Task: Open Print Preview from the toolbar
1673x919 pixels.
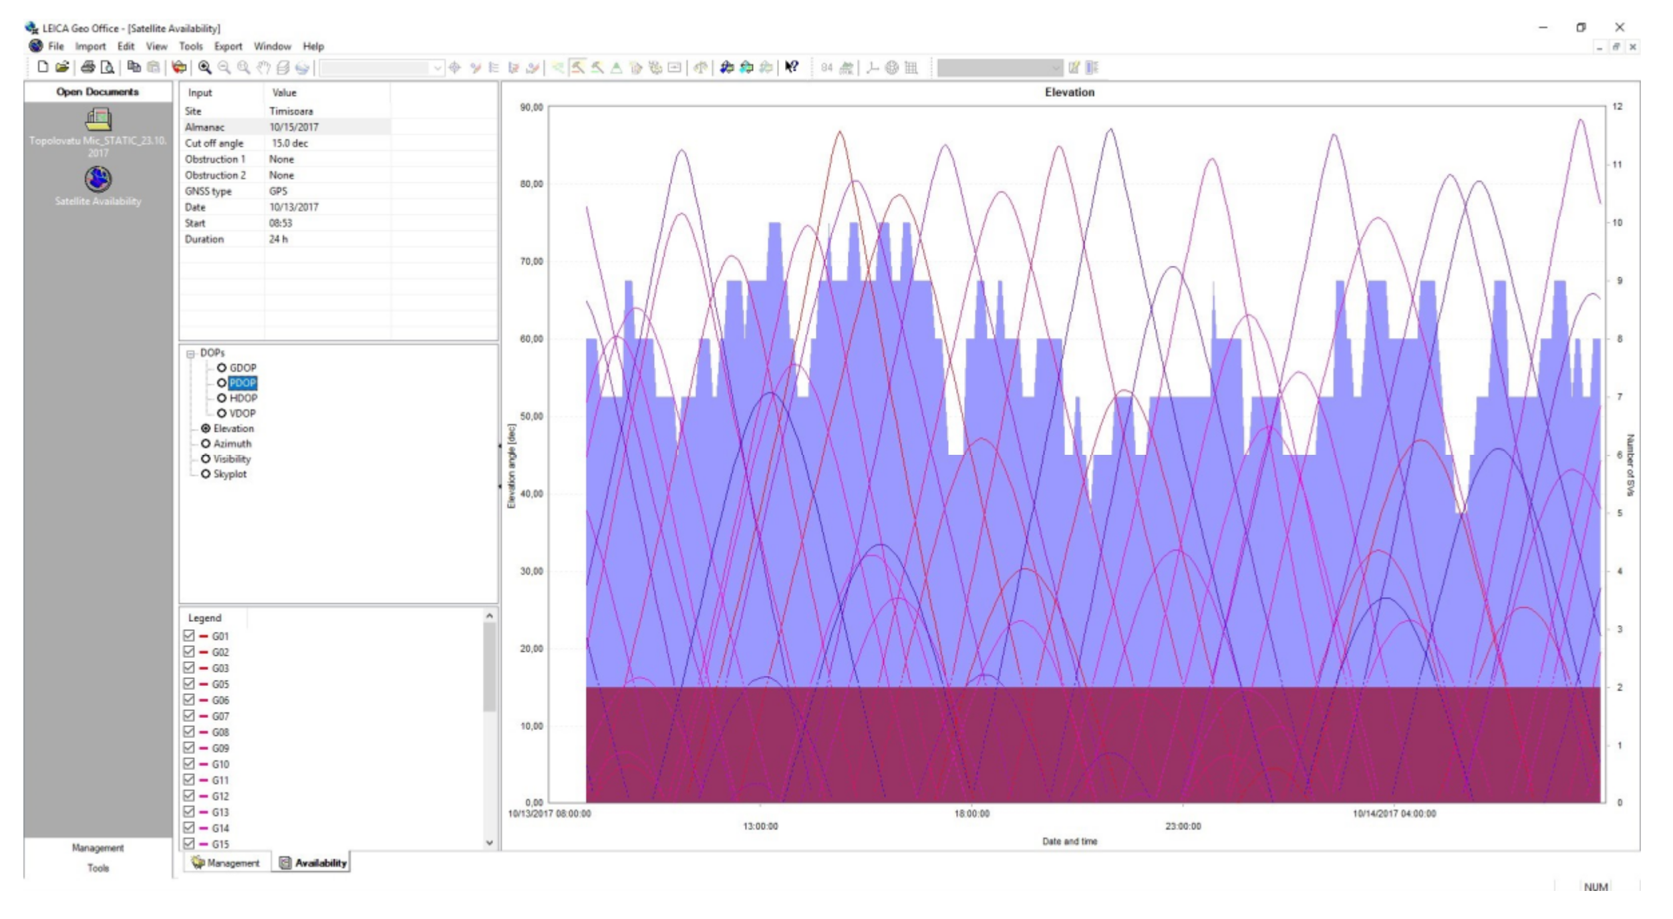Action: coord(107,67)
